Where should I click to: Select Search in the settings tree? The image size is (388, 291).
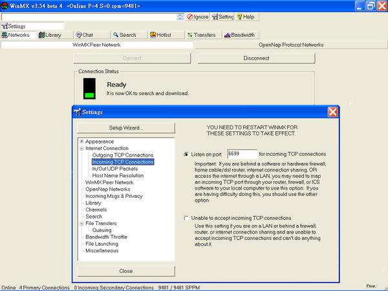(x=94, y=217)
